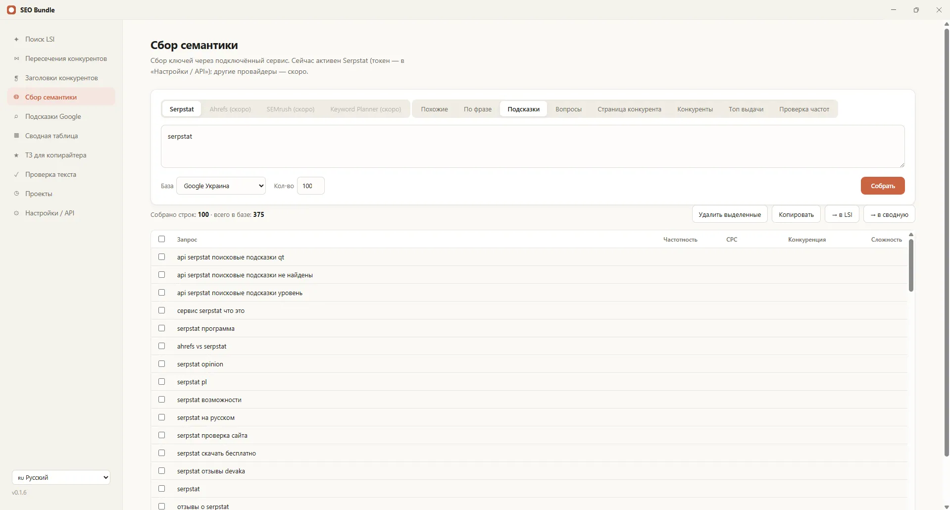The image size is (950, 510).
Task: Tick the 'serpstat opinion' checkbox
Action: pyautogui.click(x=161, y=364)
